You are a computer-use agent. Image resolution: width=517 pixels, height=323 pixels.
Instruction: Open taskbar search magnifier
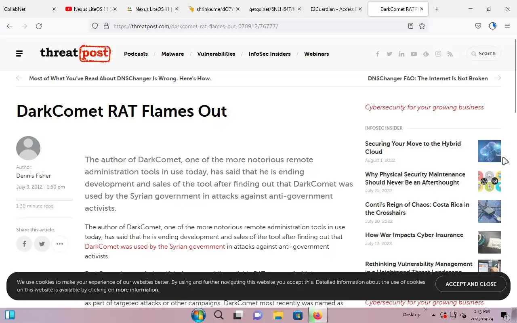coord(219,315)
